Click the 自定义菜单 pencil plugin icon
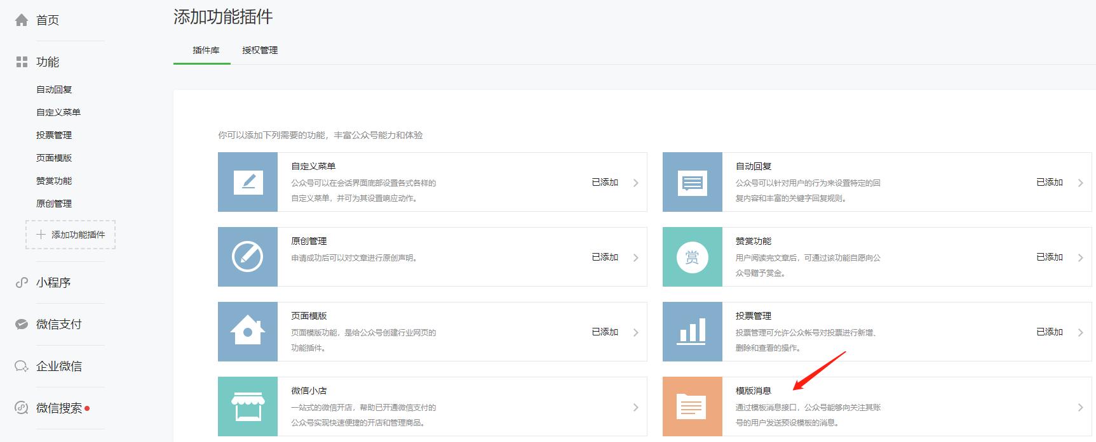 point(248,182)
